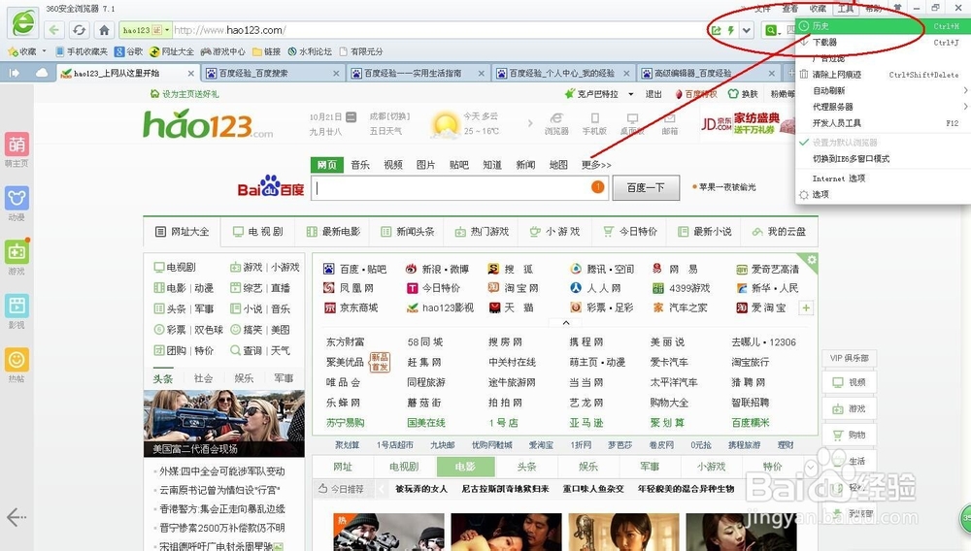The height and width of the screenshot is (551, 971).
Task: Click the 浏览器 shortcut icon
Action: (556, 123)
